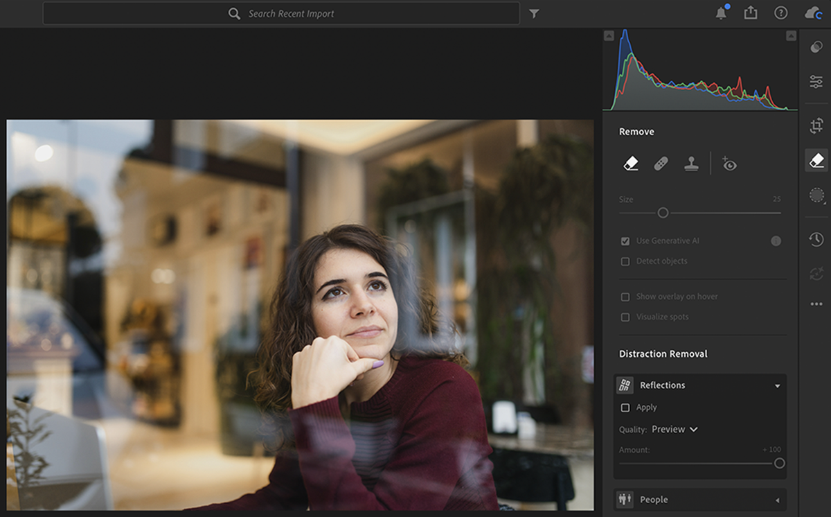Open the Edit sliders panel
Screen dimensions: 831x517
(x=816, y=82)
